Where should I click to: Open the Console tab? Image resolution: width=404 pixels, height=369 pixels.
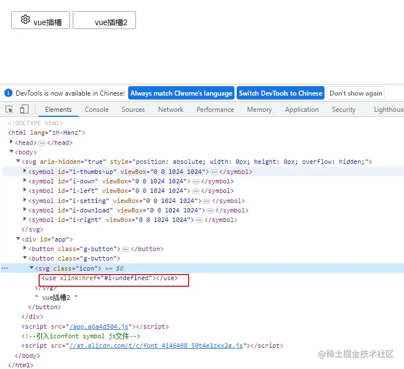tap(97, 110)
